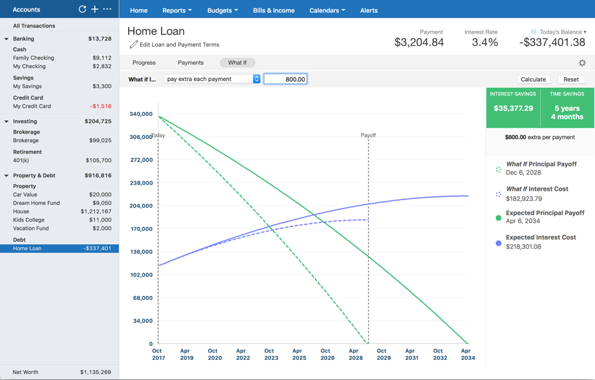The width and height of the screenshot is (595, 380).
Task: Open Bills & Income
Action: pyautogui.click(x=274, y=10)
